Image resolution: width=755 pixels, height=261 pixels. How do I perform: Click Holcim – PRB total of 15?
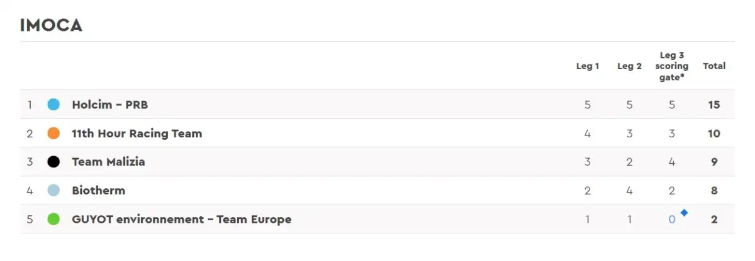pos(714,104)
